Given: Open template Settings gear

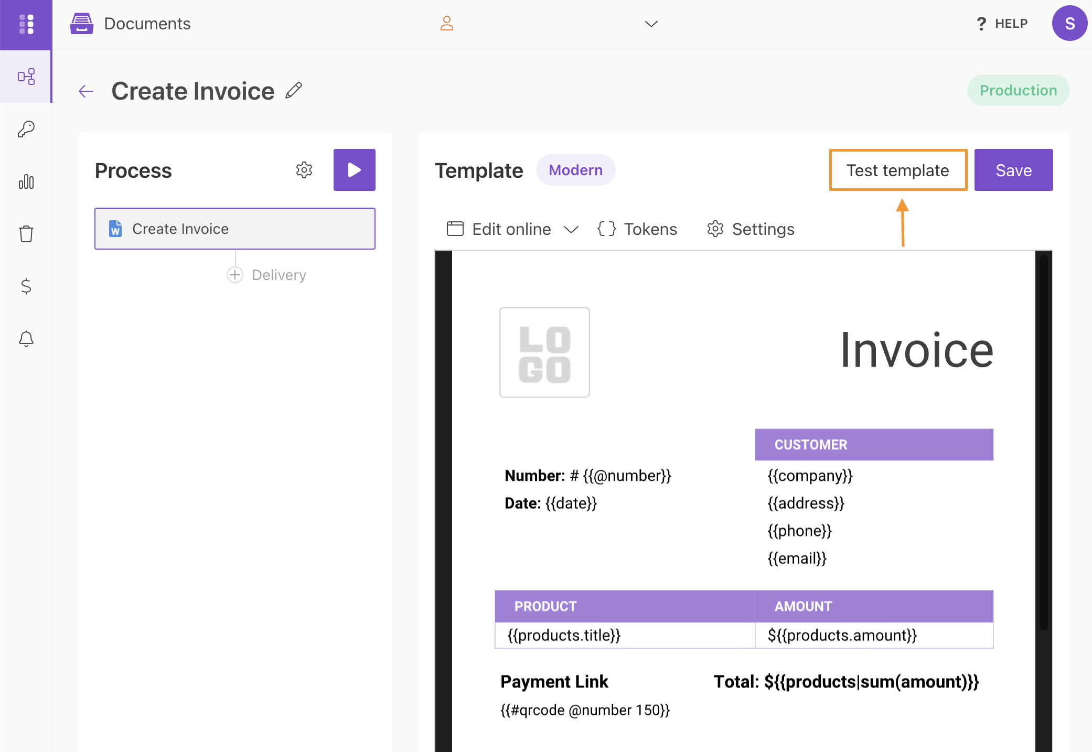Looking at the screenshot, I should [x=715, y=229].
